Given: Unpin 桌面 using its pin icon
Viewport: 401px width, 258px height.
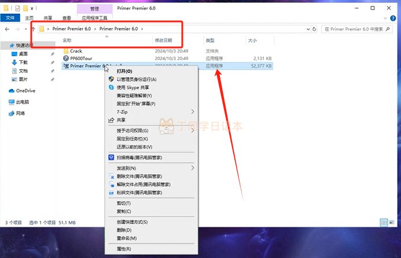Looking at the screenshot, I should tap(53, 54).
